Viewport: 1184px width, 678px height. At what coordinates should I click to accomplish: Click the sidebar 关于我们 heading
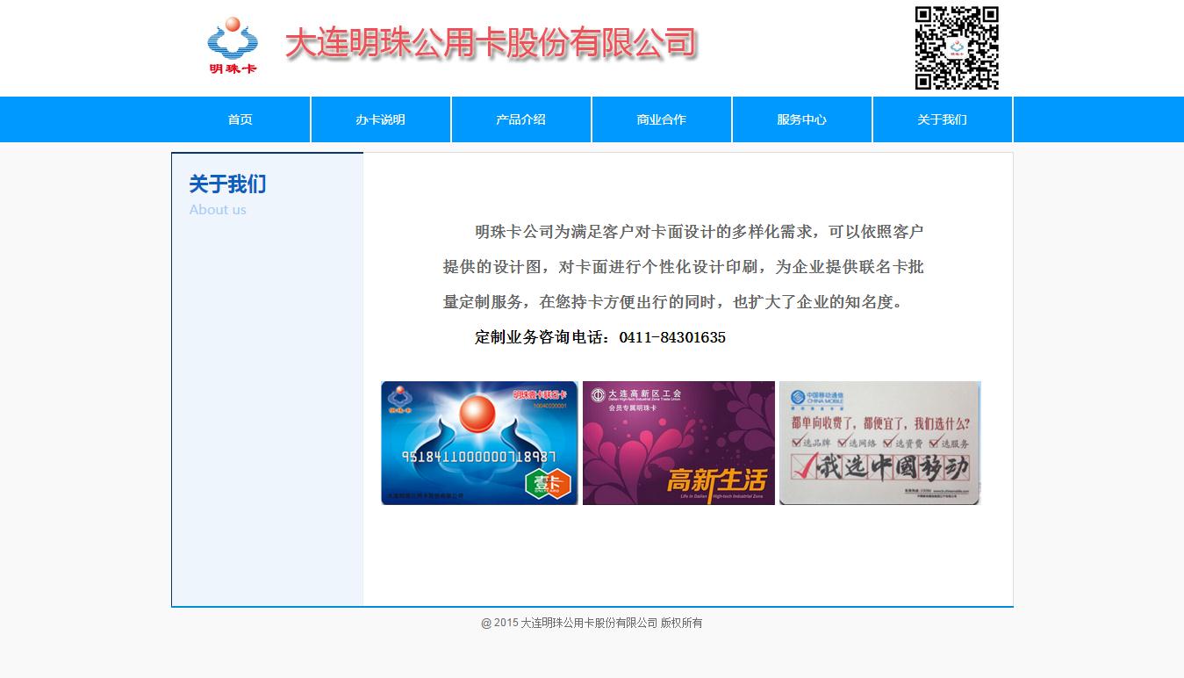pos(227,184)
